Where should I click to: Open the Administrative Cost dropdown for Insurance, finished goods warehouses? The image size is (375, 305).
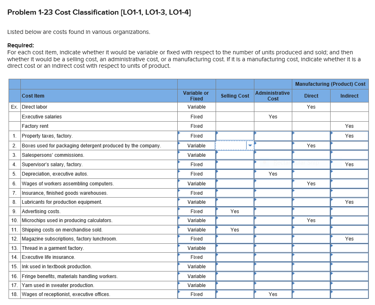272,192
